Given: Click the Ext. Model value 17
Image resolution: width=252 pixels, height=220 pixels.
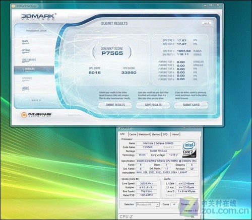Looking at the screenshot, I should (167, 169).
